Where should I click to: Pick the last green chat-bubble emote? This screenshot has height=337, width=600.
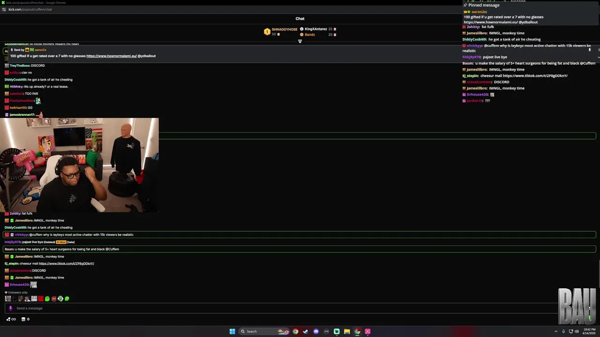(67, 299)
